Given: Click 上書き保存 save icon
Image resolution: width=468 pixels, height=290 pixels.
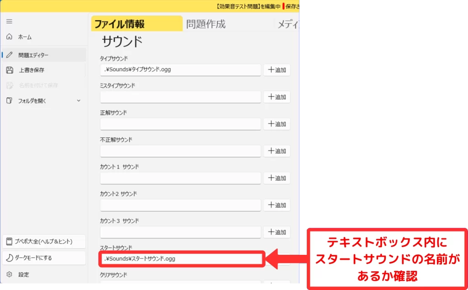Looking at the screenshot, I should click(10, 70).
